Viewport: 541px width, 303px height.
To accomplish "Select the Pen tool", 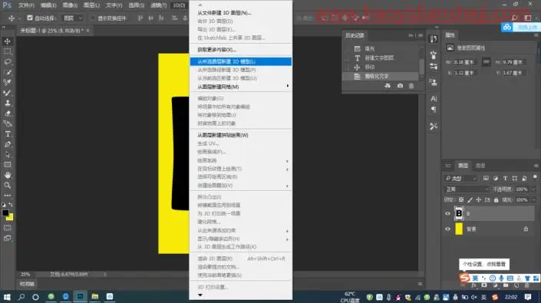I will 7,144.
